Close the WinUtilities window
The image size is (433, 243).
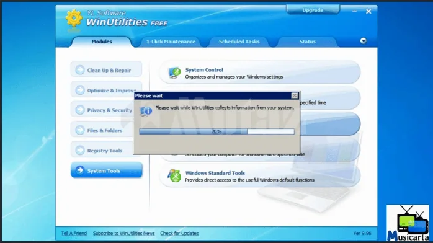(x=368, y=11)
